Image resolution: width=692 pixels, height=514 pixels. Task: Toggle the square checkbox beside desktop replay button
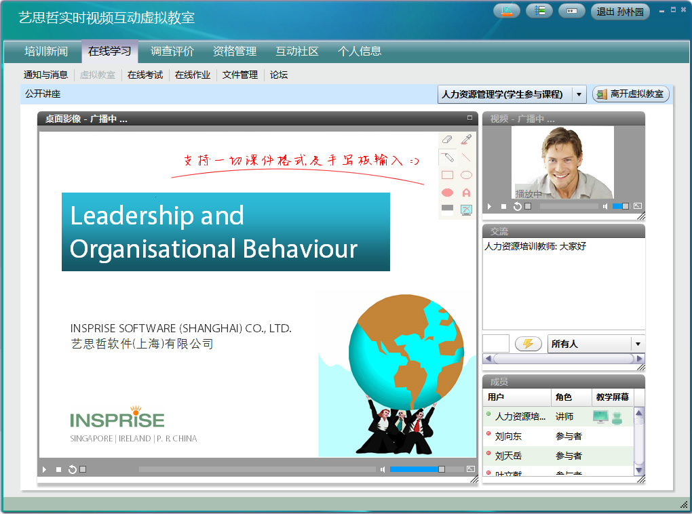(x=83, y=469)
